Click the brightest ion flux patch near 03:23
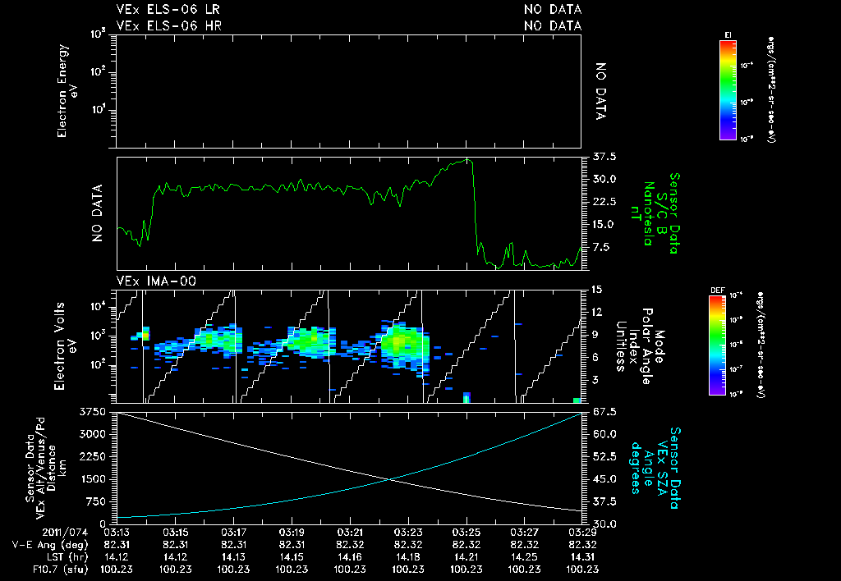841x581 pixels. pos(398,341)
